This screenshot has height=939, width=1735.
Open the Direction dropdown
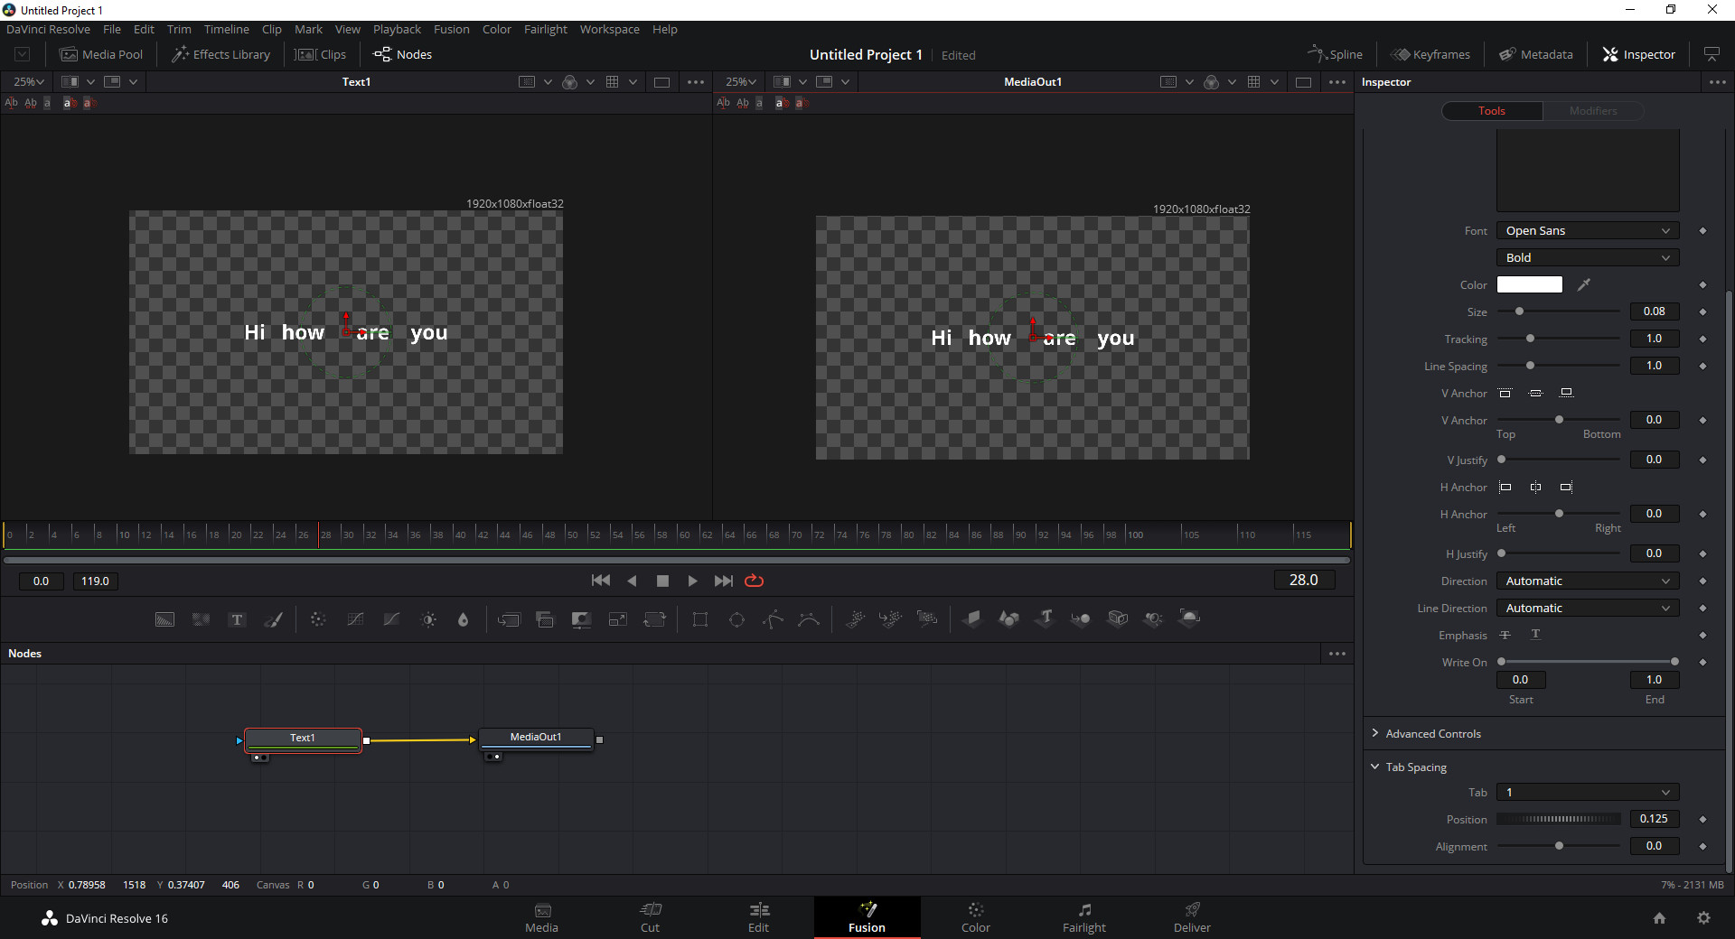[1588, 581]
